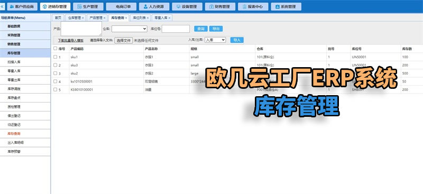Image resolution: width=423 pixels, height=194 pixels.
Task: Open 库存盘点 in the sidebar
Action: [x=25, y=98]
